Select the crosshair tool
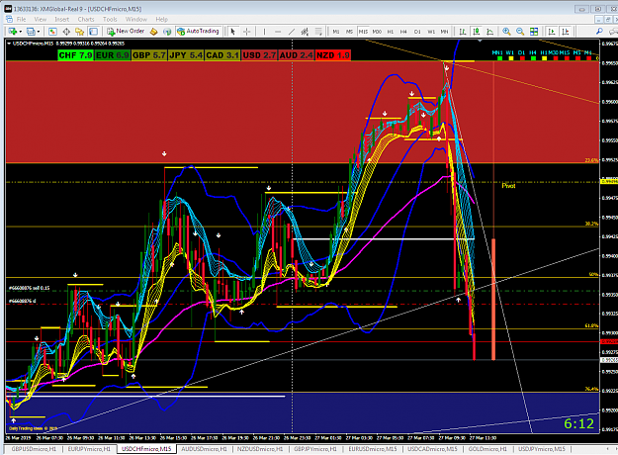This screenshot has height=455, width=618. 247,31
